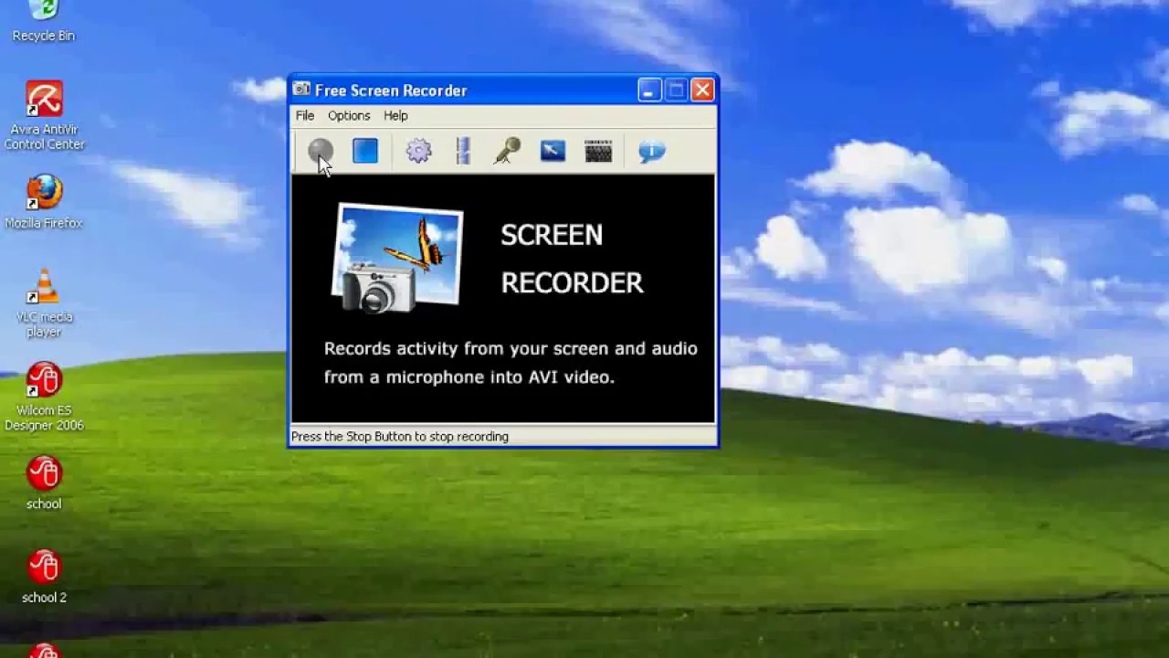1169x658 pixels.
Task: Click the camera and butterfly logo image
Action: (x=397, y=259)
